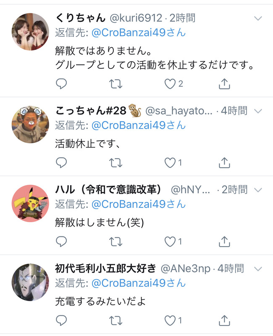
Task: Open the dropdown arrow on くりちゃん's tweet
Action: 258,18
